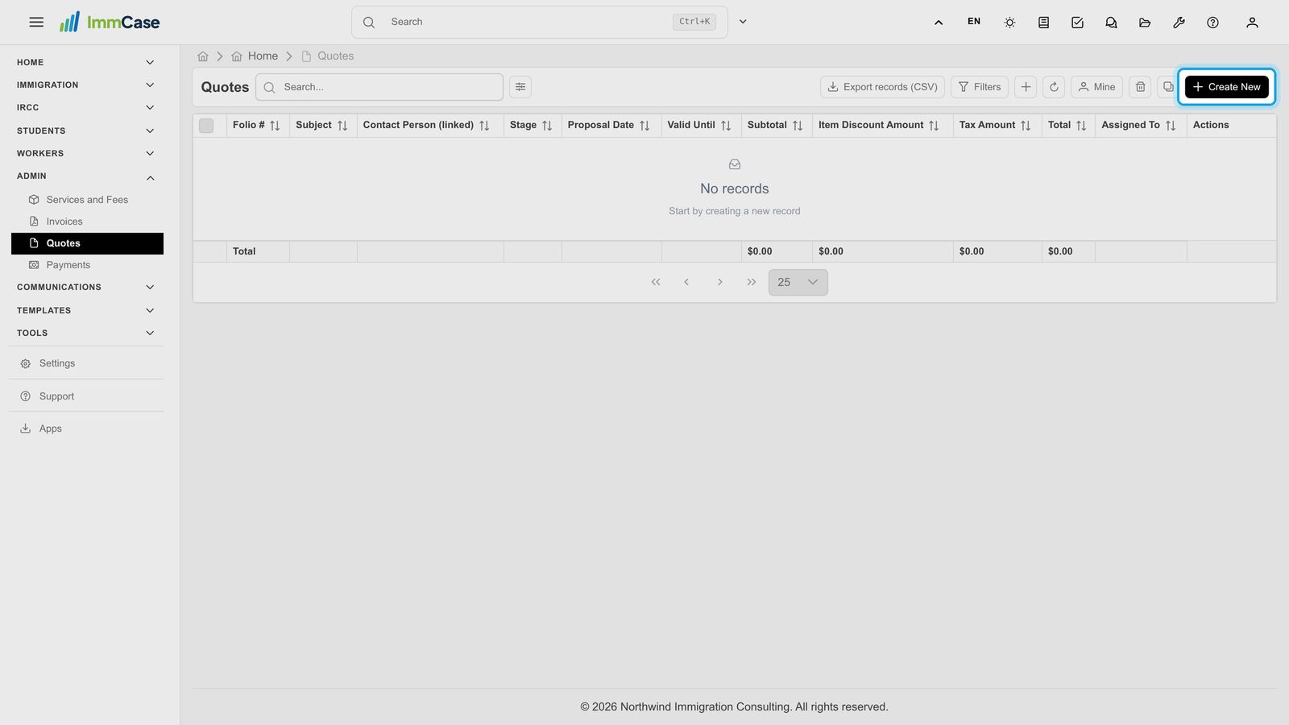Open the Filters button
1289x725 pixels.
pyautogui.click(x=980, y=87)
